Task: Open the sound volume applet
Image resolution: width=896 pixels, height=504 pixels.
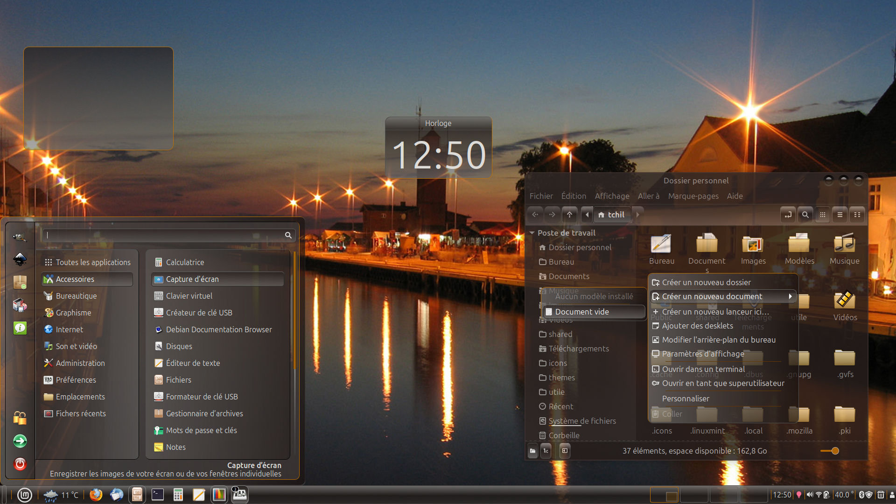Action: pos(810,495)
